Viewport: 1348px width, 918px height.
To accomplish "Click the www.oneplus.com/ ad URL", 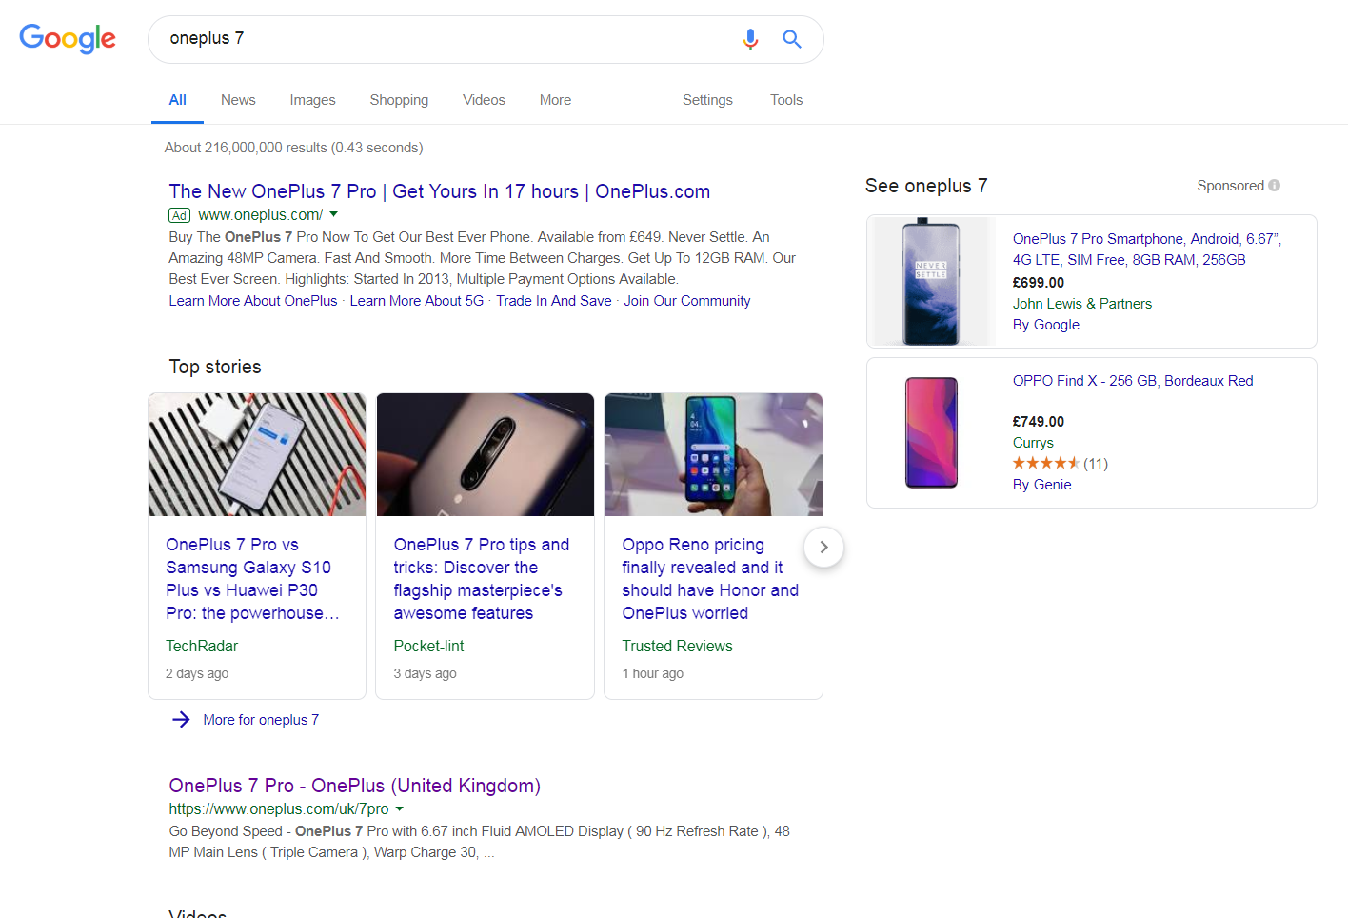I will point(261,215).
